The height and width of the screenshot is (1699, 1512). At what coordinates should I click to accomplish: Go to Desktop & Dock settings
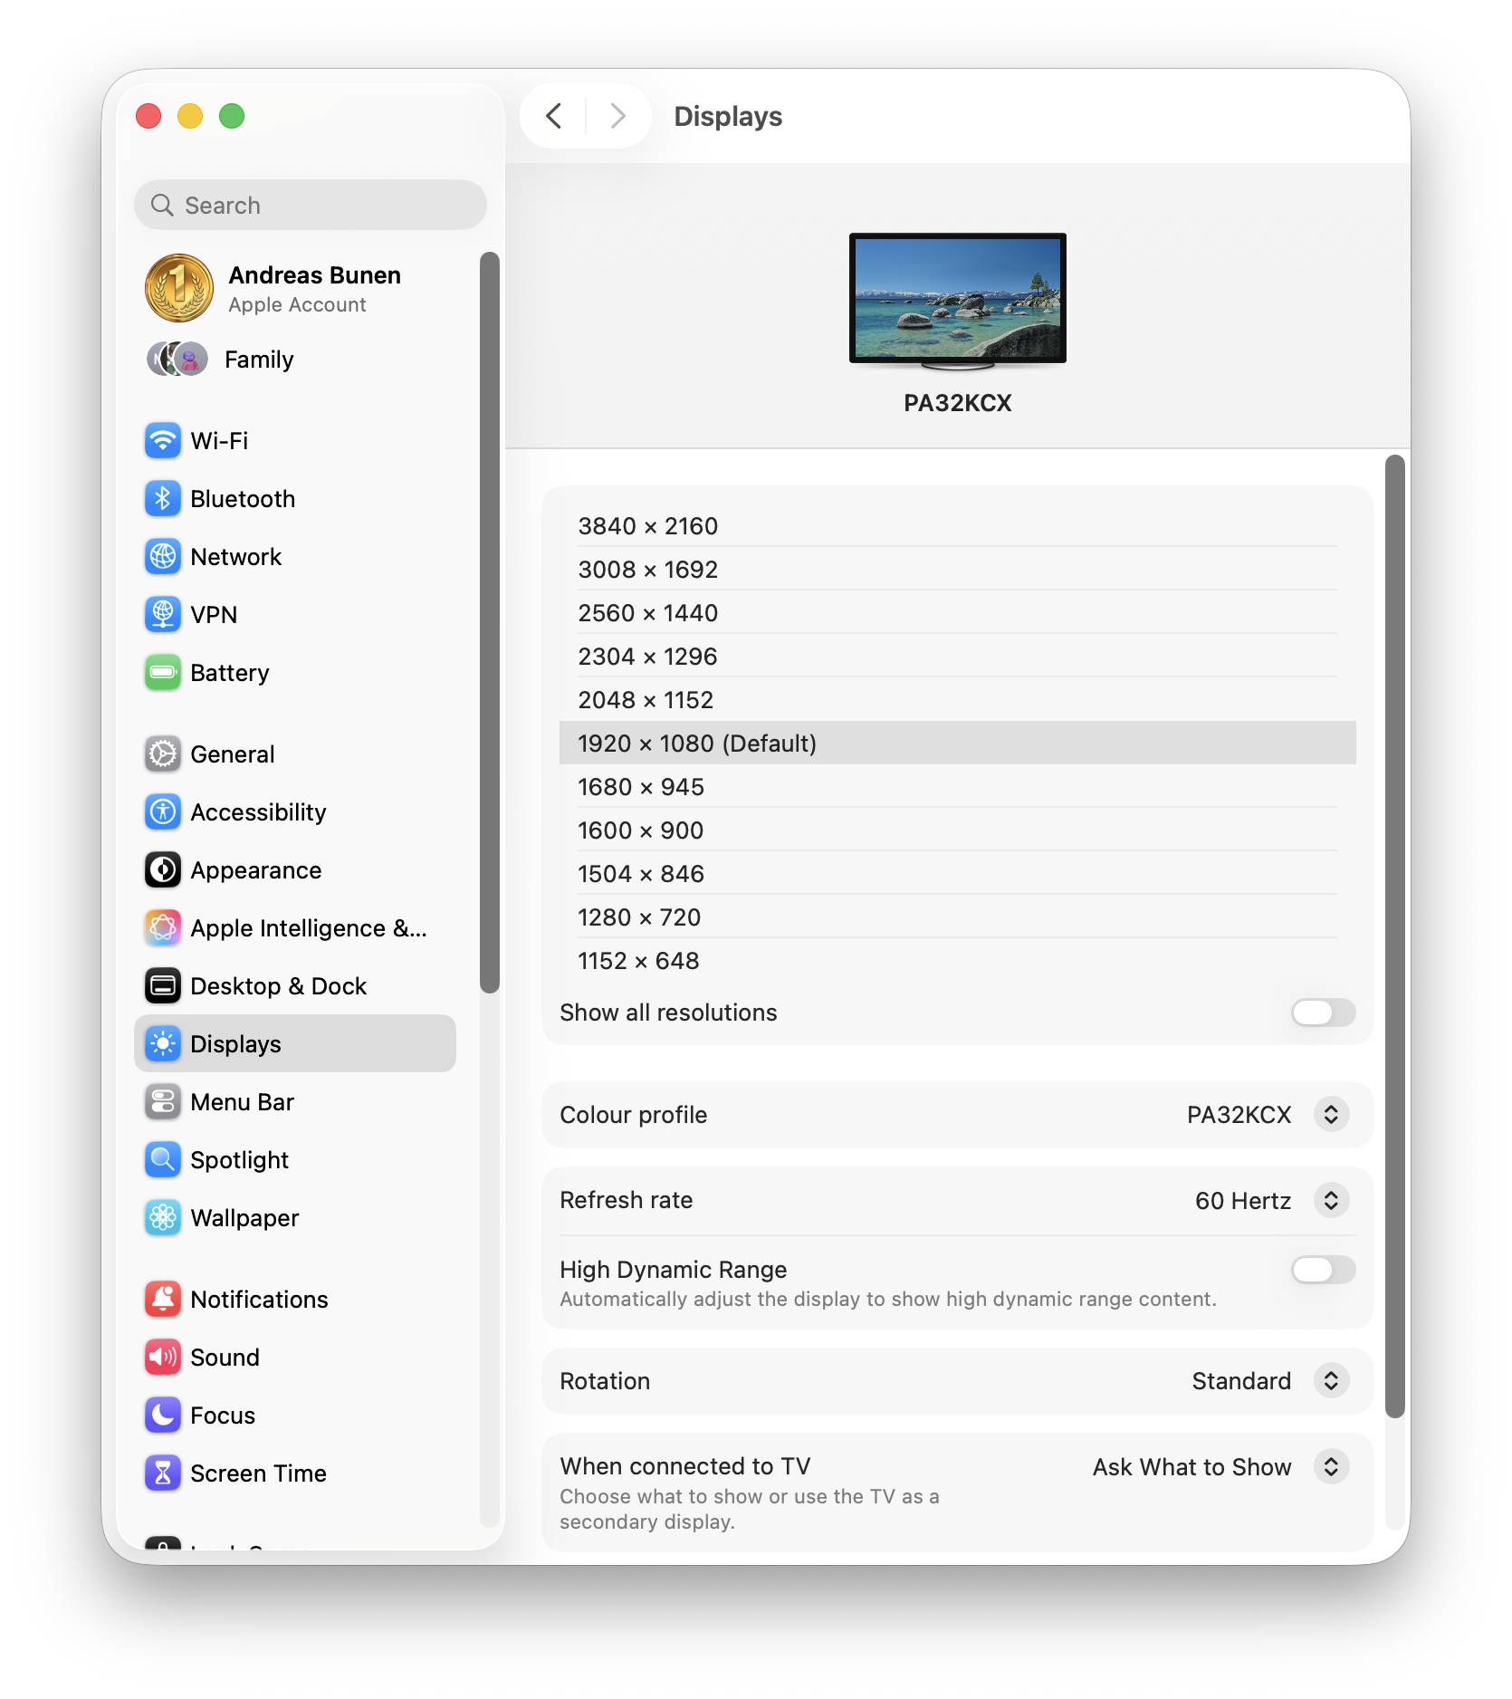(x=278, y=986)
